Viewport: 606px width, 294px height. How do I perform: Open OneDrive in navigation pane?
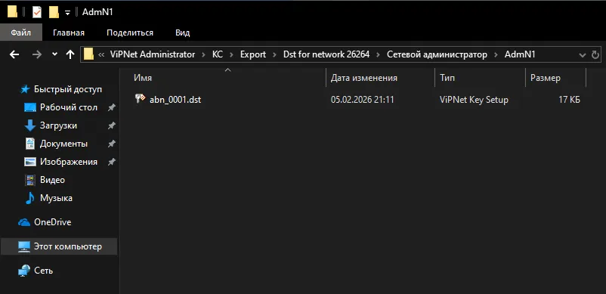pos(53,222)
